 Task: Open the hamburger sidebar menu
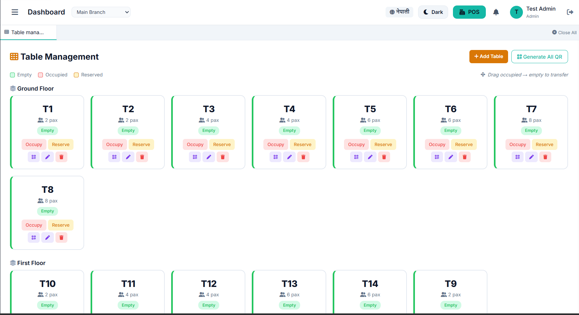[x=15, y=12]
